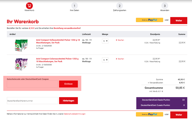Click the DeutschlandCard Kartennummer field
This screenshot has height=121, width=192.
pos(32,101)
